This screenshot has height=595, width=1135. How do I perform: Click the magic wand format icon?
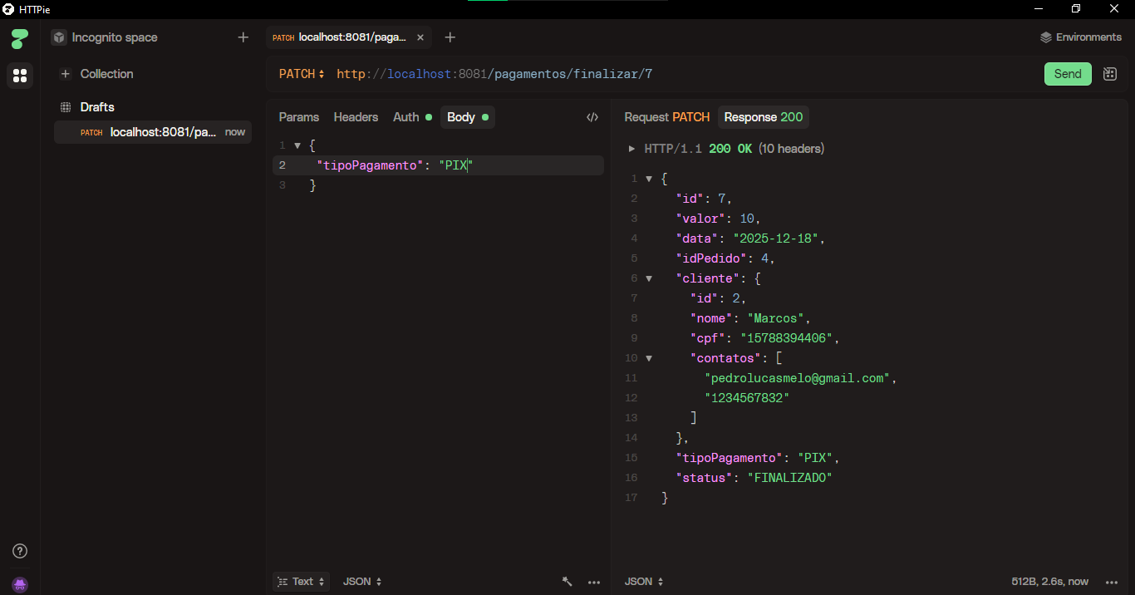pyautogui.click(x=567, y=582)
